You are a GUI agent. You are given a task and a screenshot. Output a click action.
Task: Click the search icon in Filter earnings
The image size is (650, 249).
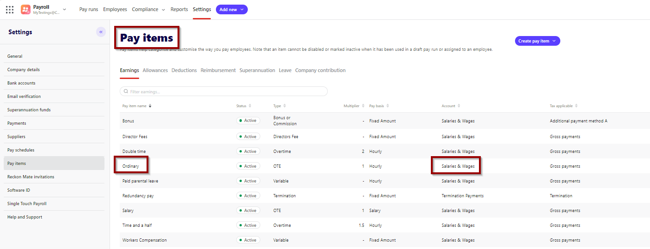pyautogui.click(x=126, y=91)
